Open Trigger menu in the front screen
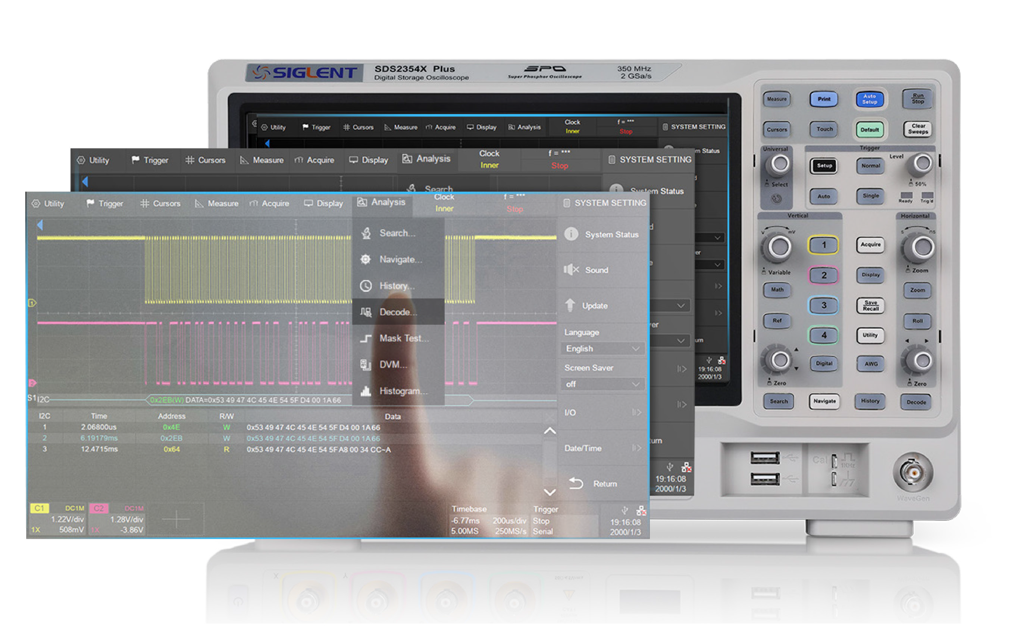The height and width of the screenshot is (630, 1033). (x=104, y=204)
